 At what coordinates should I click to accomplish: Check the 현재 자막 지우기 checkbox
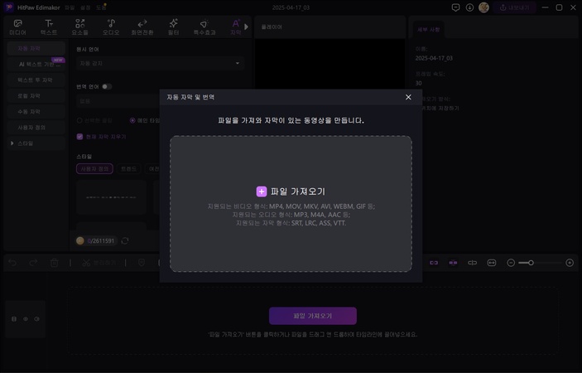click(79, 137)
